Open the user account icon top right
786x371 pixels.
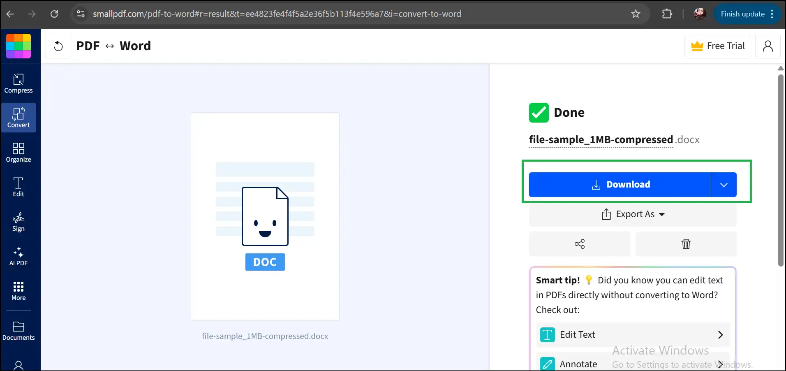click(768, 46)
